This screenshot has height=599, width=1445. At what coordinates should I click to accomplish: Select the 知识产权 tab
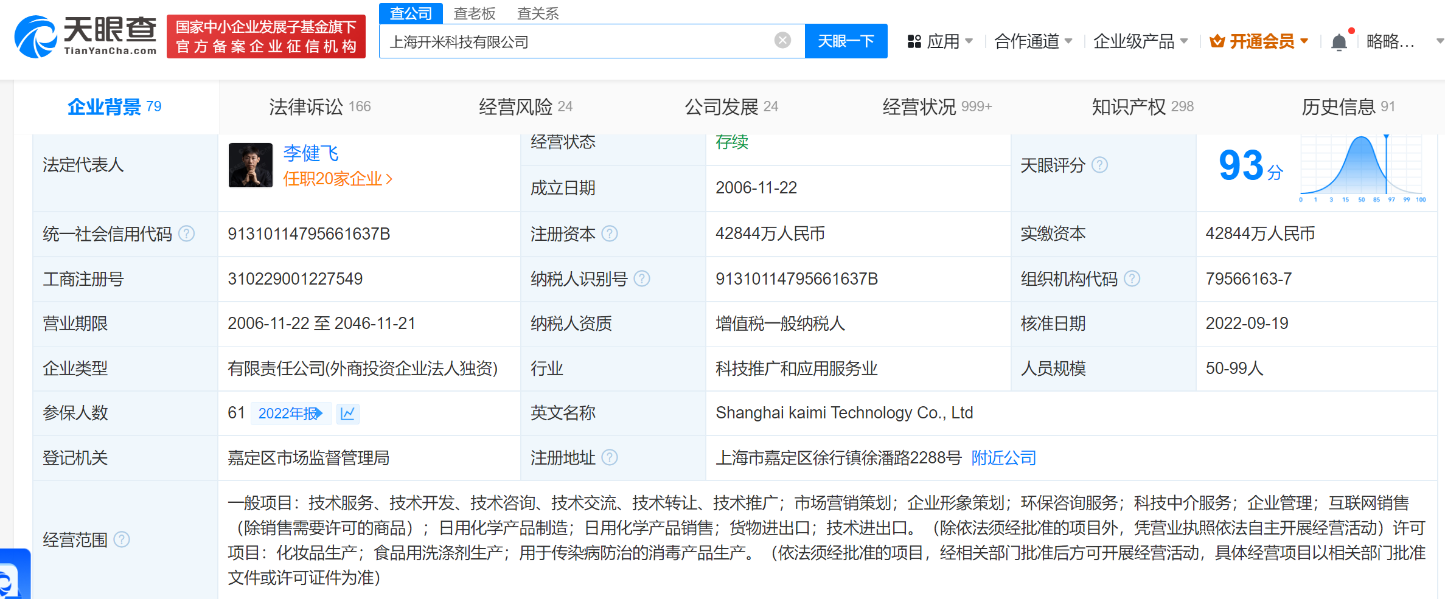coord(1143,106)
